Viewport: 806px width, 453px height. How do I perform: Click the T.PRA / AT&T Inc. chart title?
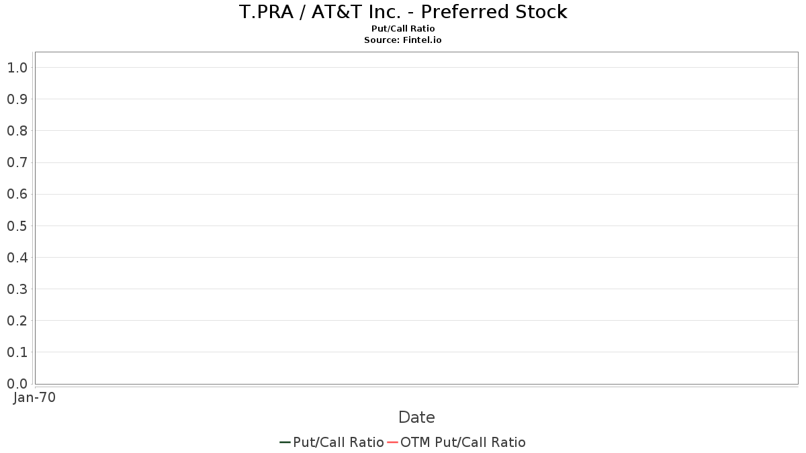click(x=403, y=11)
